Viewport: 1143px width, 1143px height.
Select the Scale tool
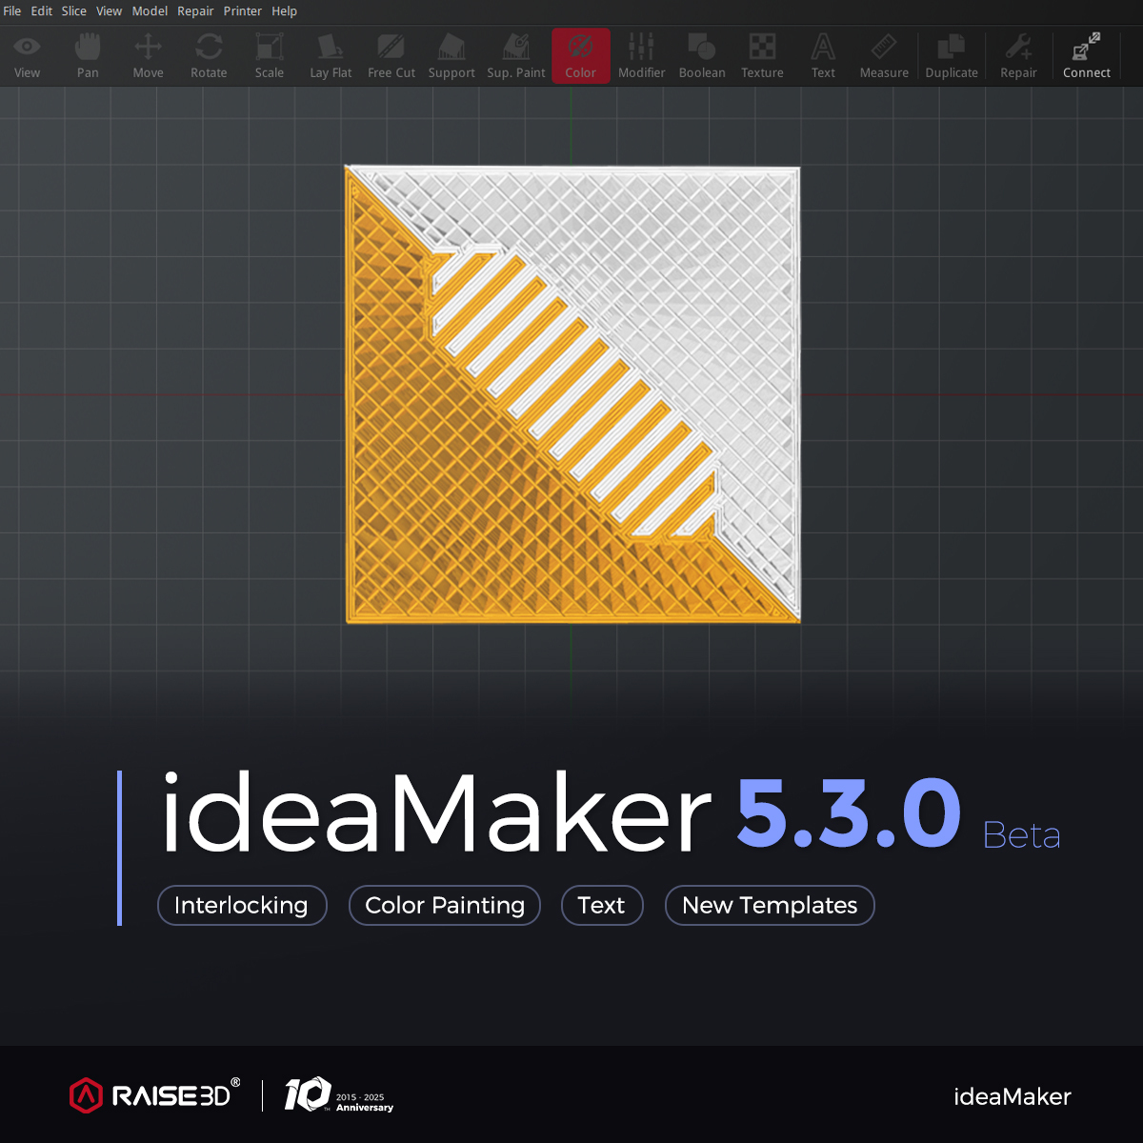click(270, 56)
